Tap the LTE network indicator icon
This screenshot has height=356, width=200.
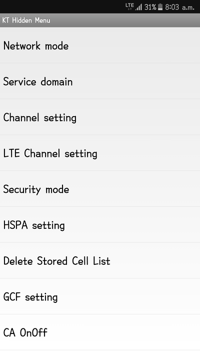point(129,7)
